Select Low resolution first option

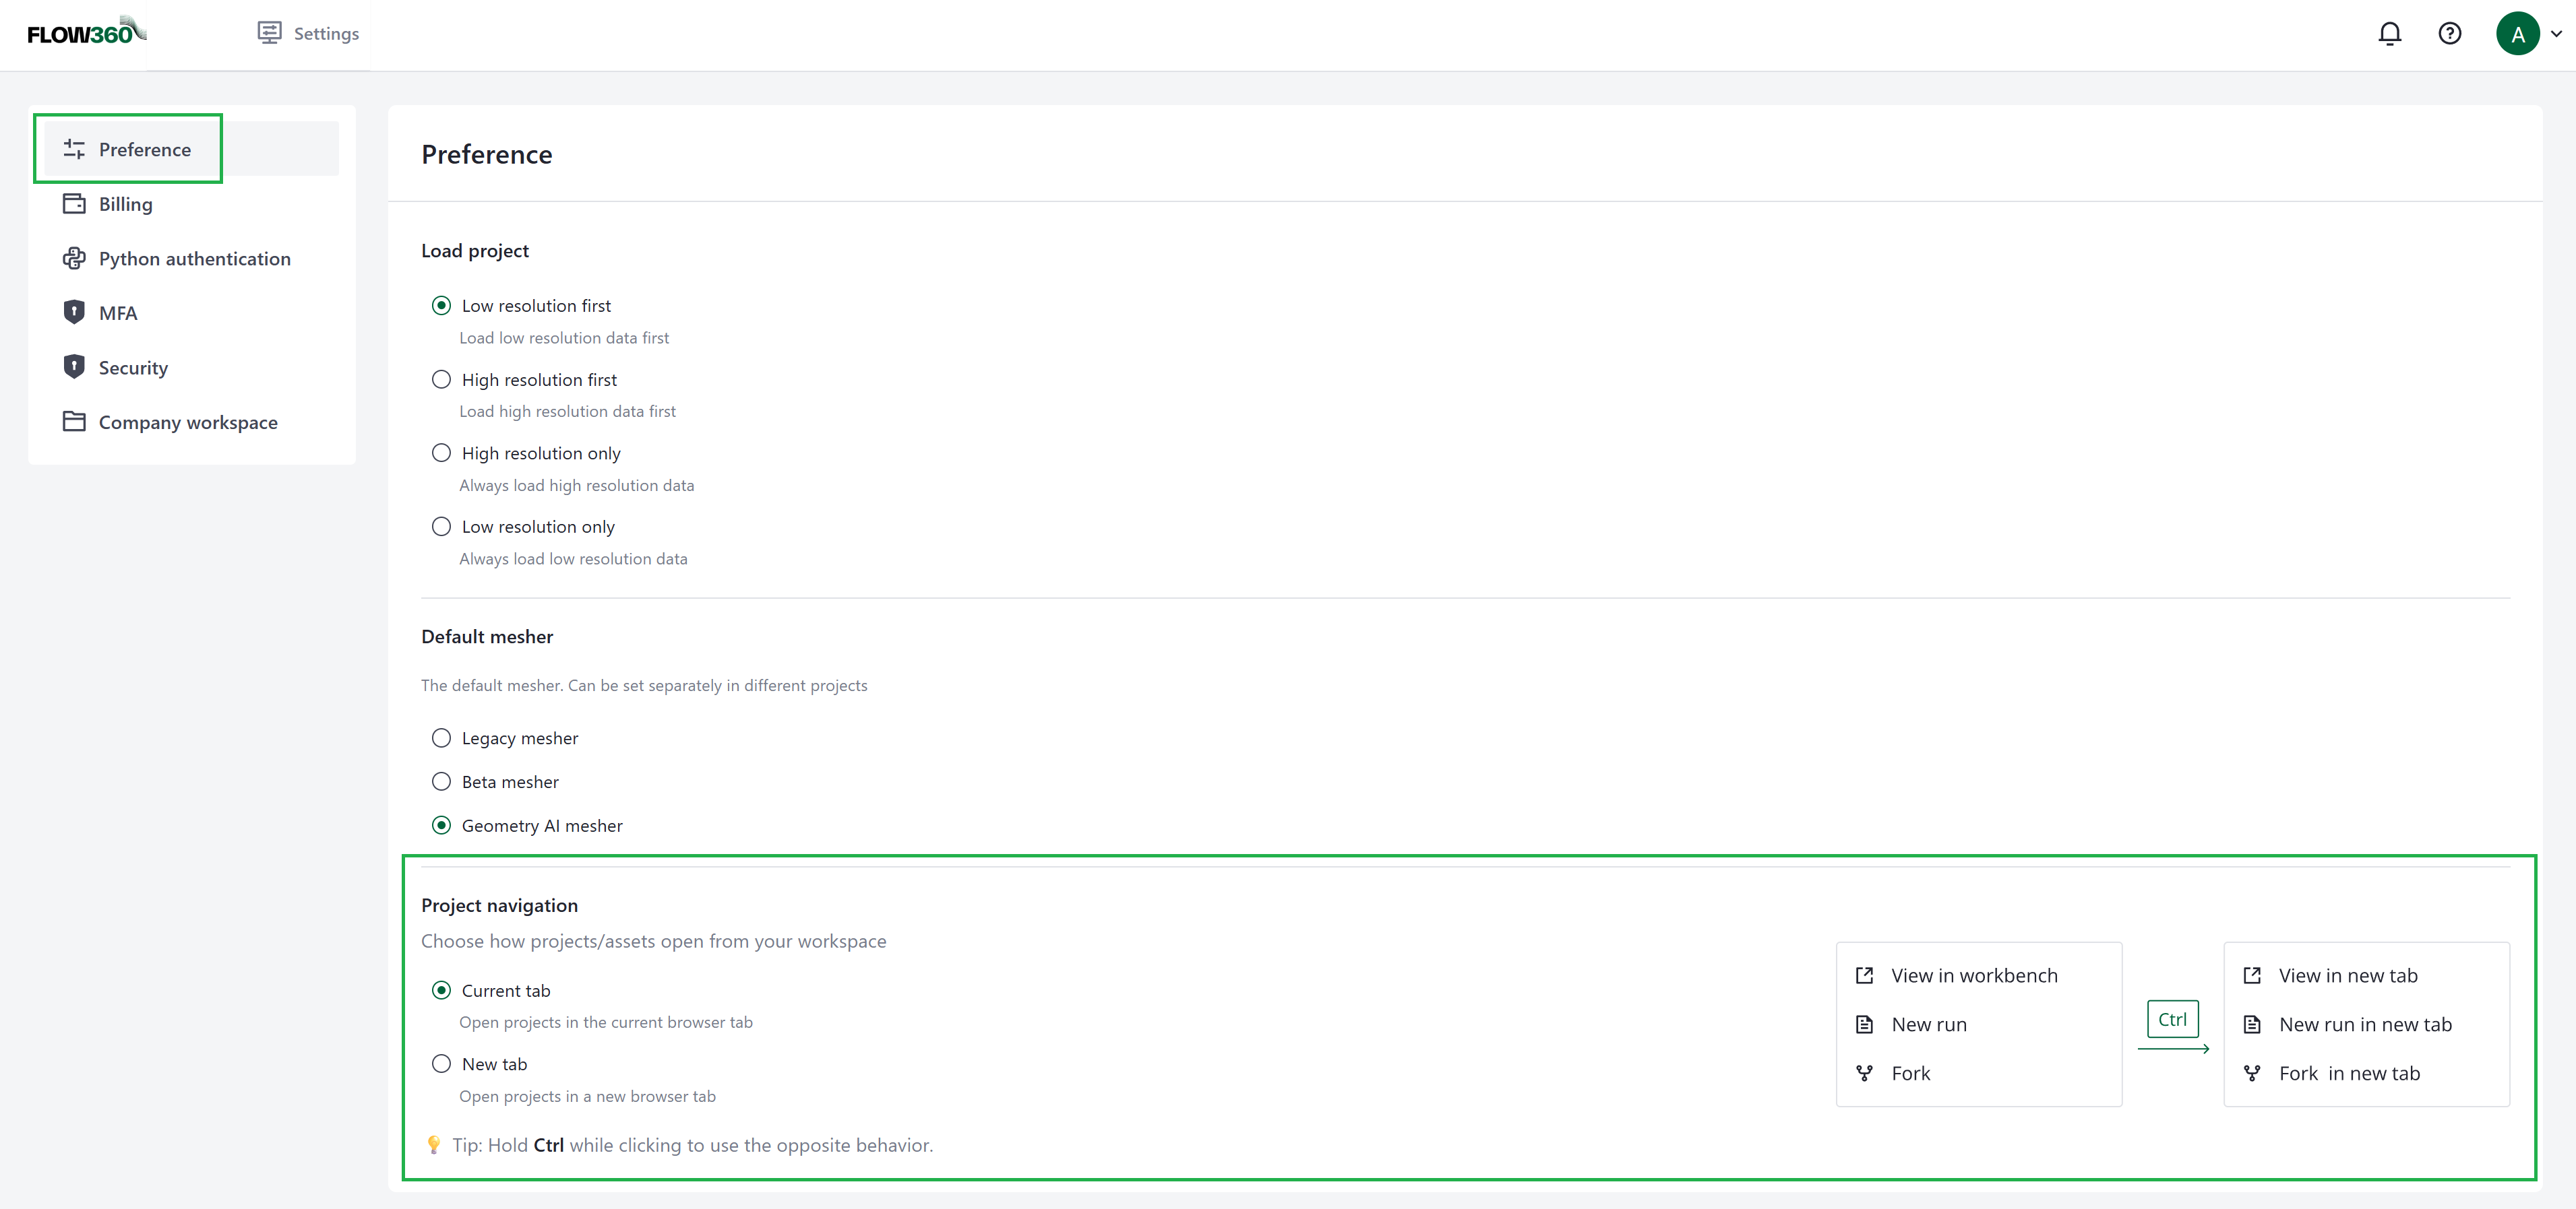coord(441,306)
